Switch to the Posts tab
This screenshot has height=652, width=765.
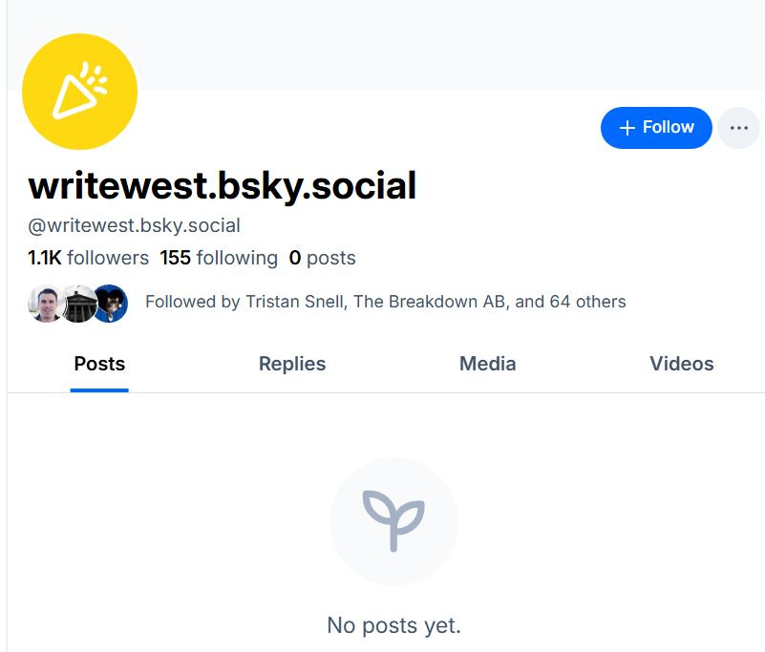tap(99, 364)
